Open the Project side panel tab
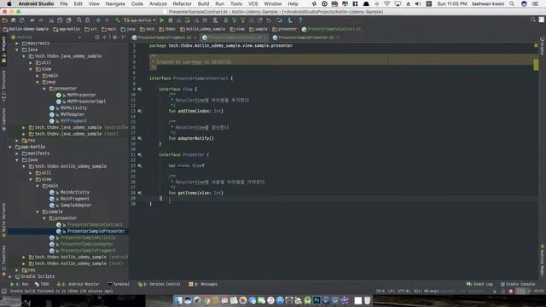Image resolution: width=546 pixels, height=307 pixels. coord(3,49)
